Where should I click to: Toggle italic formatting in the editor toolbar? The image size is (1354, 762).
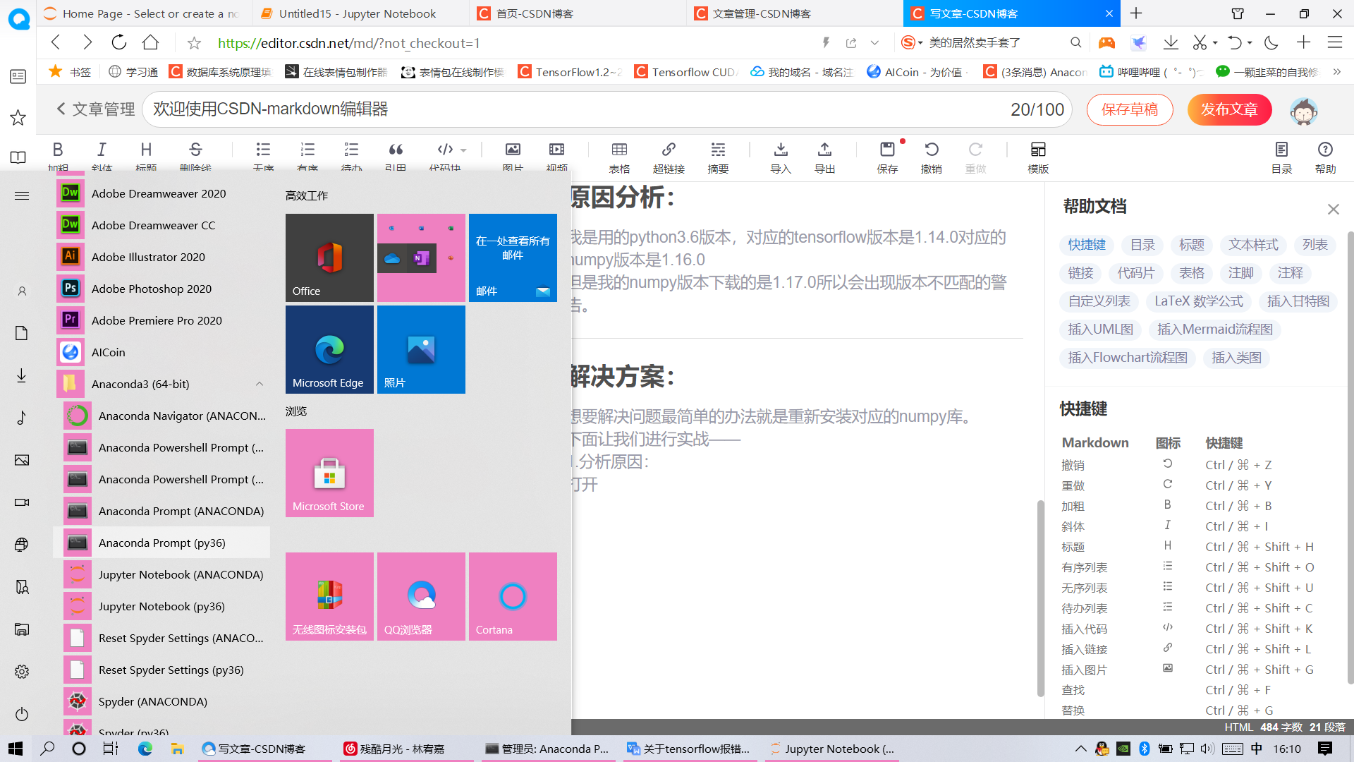point(102,150)
